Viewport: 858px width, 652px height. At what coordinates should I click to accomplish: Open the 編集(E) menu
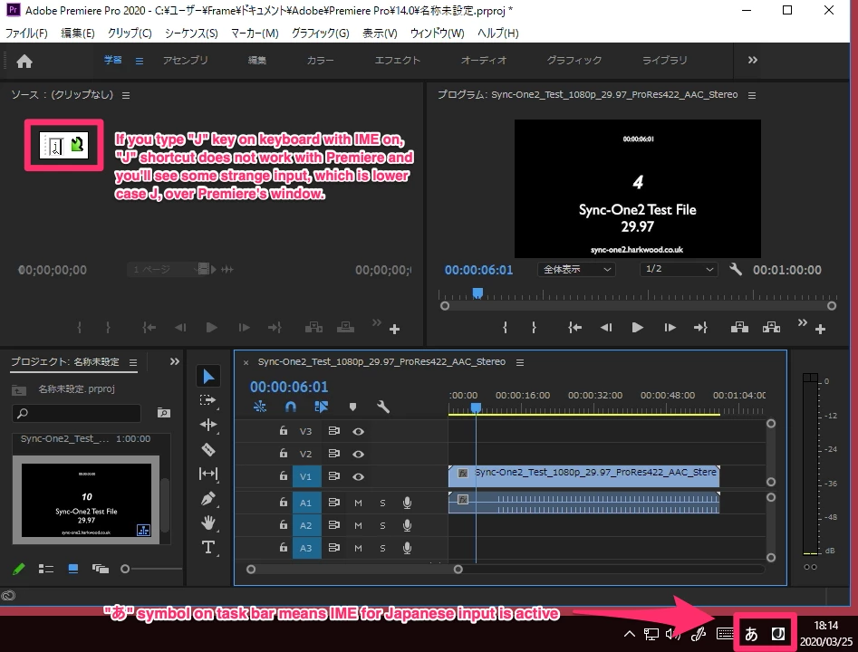tap(78, 34)
